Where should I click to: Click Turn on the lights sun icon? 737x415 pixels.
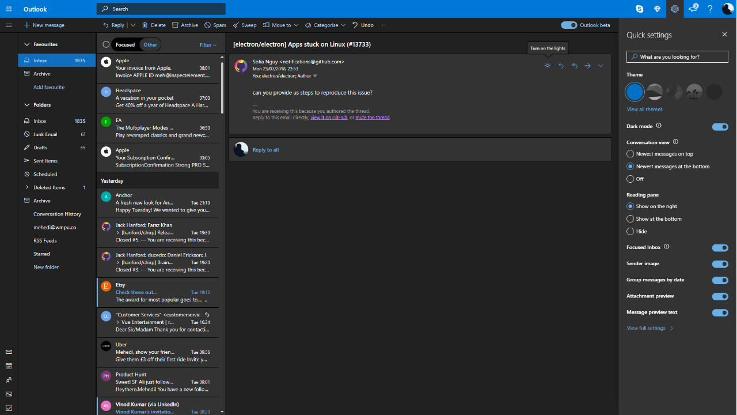pyautogui.click(x=548, y=66)
